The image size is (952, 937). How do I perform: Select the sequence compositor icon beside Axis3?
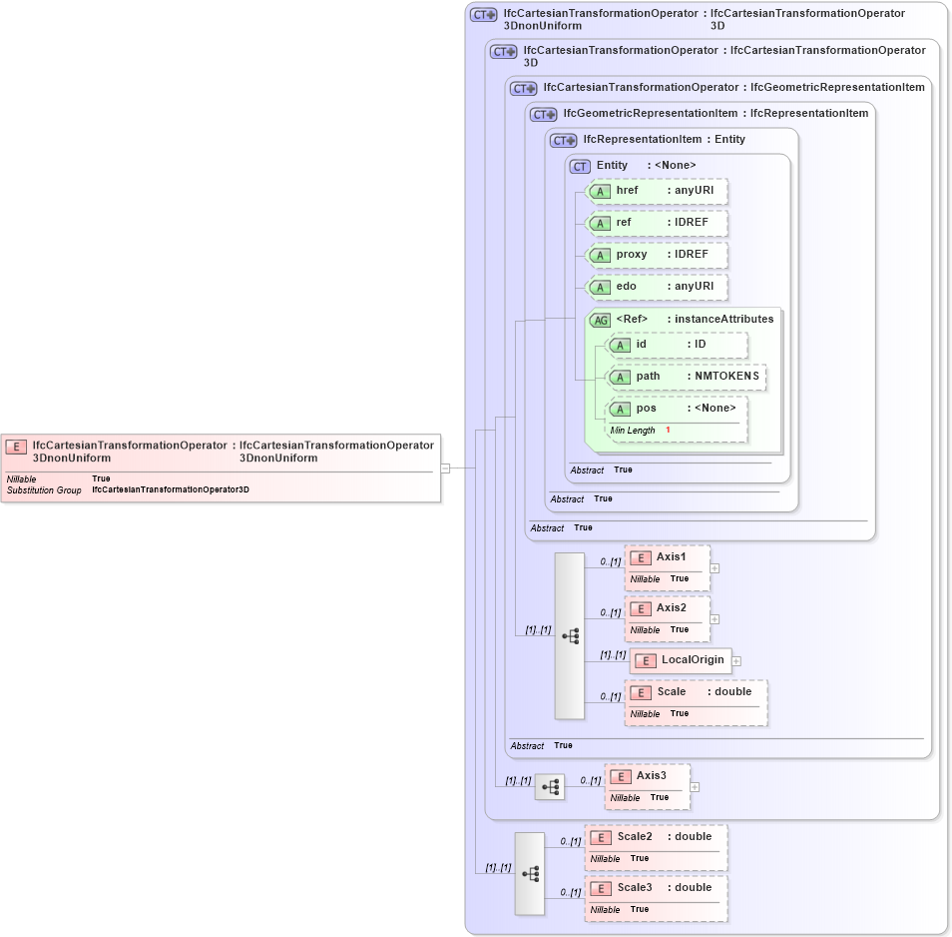pyautogui.click(x=550, y=786)
